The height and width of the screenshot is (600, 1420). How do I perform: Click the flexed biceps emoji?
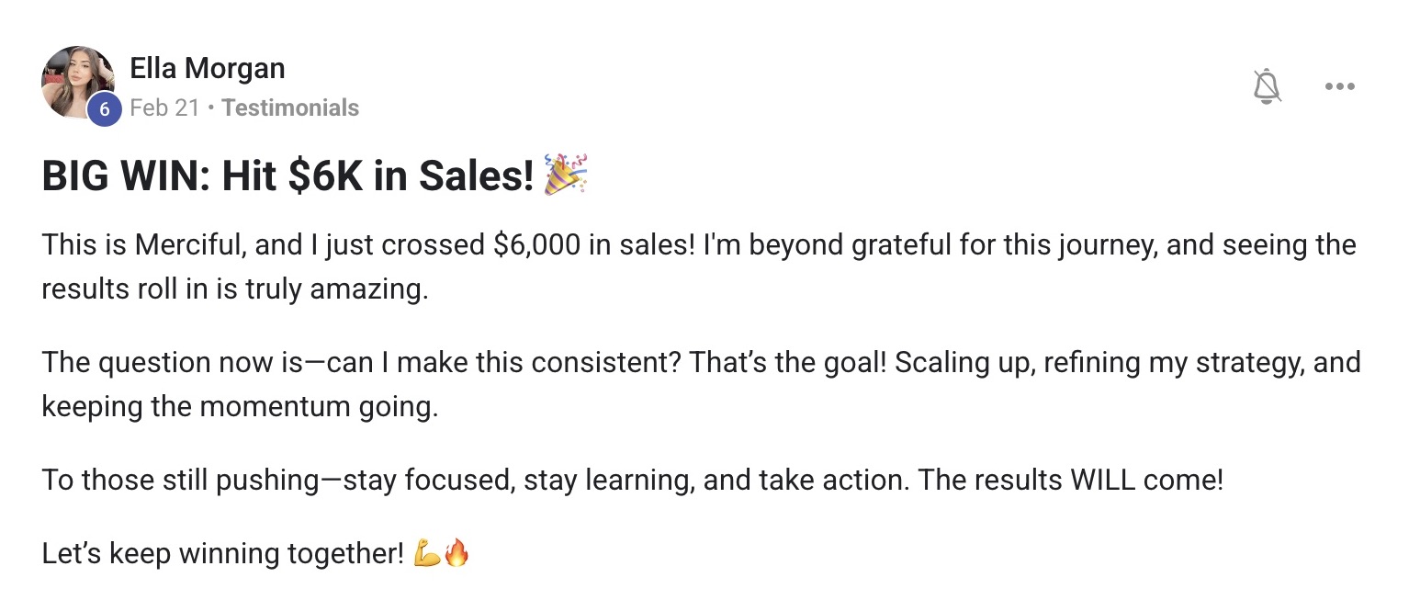pos(427,554)
